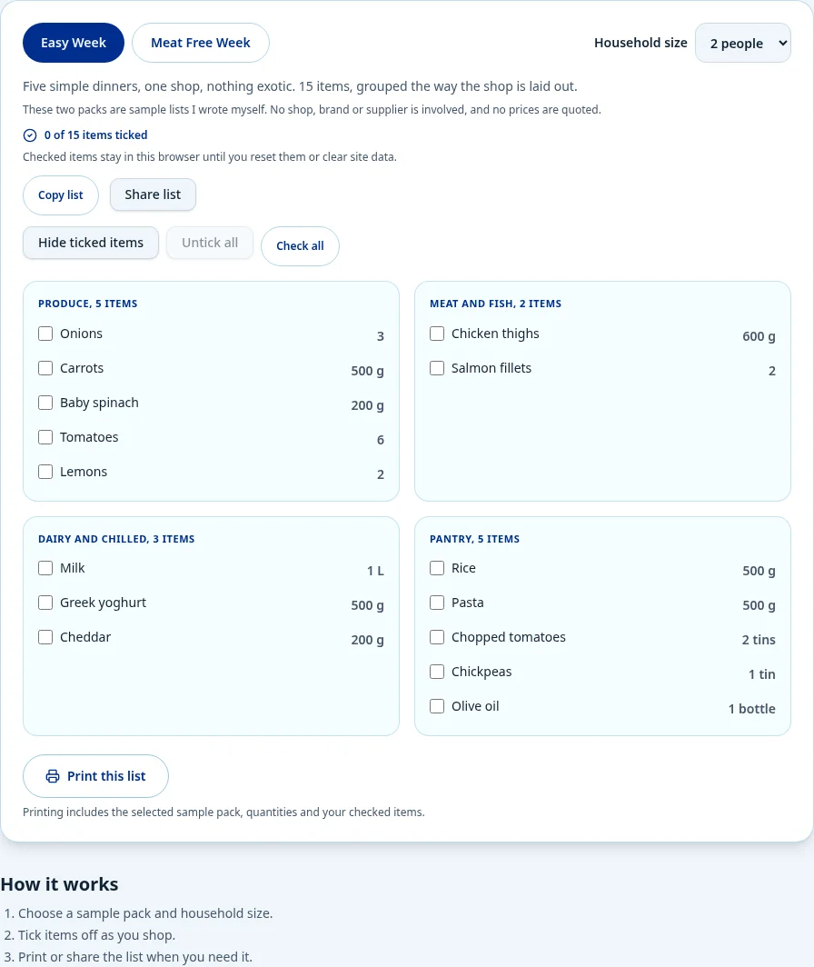The width and height of the screenshot is (814, 967).
Task: Check off Greek yoghurt
Action: point(45,603)
